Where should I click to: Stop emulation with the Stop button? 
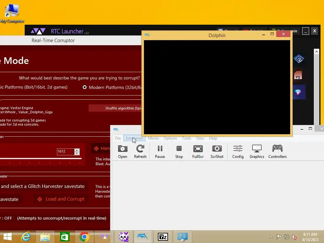(179, 152)
